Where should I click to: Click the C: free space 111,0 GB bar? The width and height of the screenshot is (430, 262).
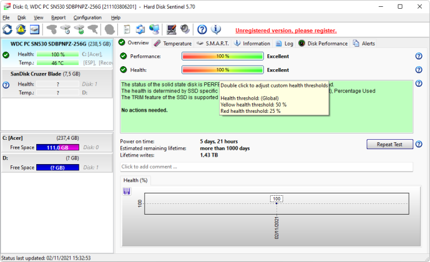57,147
